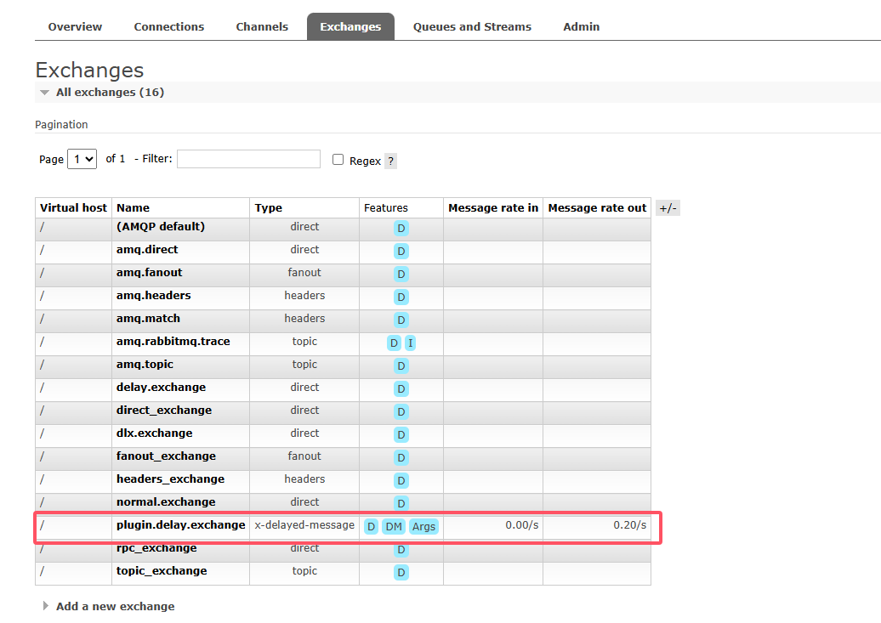Click the Virtual host column header
Screen dimensions: 881x623
73,208
